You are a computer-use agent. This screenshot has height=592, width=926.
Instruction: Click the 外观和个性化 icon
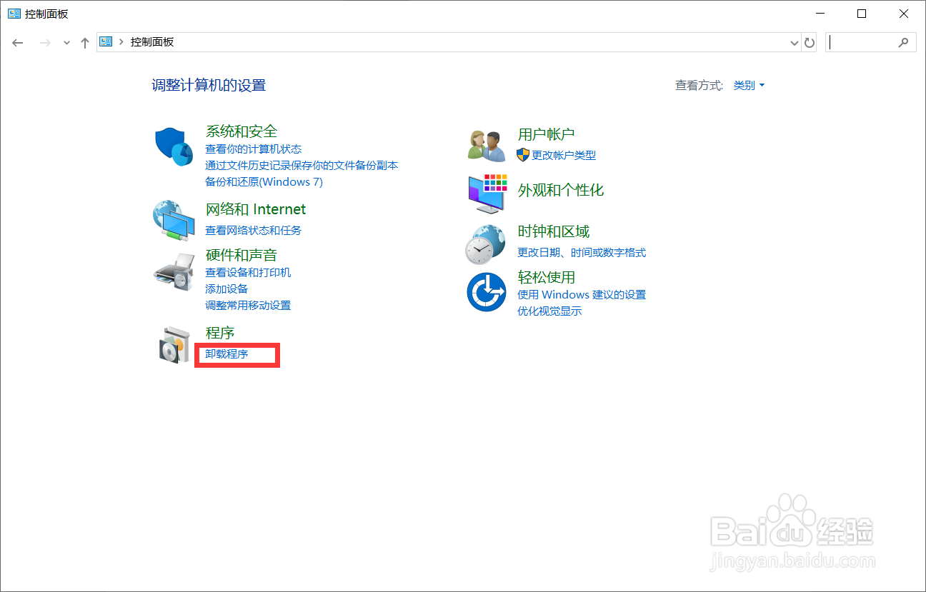click(487, 193)
